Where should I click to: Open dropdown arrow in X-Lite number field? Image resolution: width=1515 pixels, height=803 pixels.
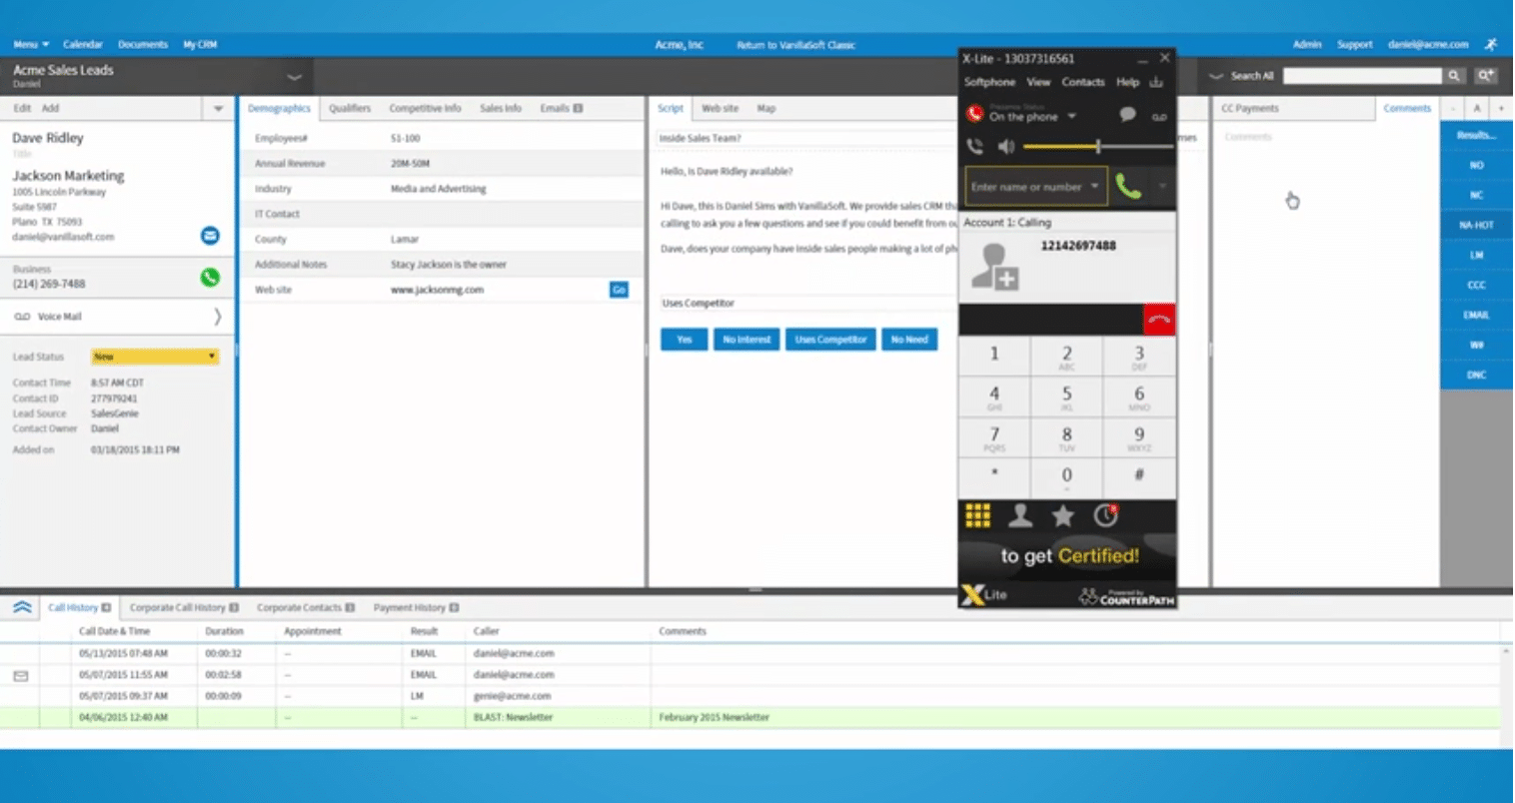click(1095, 187)
